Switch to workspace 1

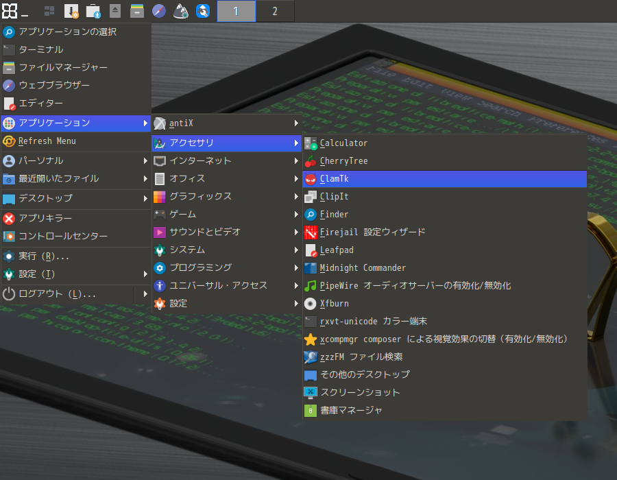click(x=236, y=11)
